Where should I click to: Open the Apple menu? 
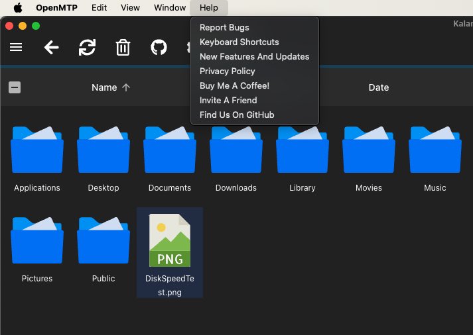tap(18, 7)
